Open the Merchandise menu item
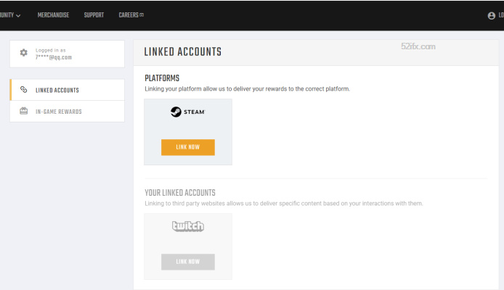 pos(53,15)
